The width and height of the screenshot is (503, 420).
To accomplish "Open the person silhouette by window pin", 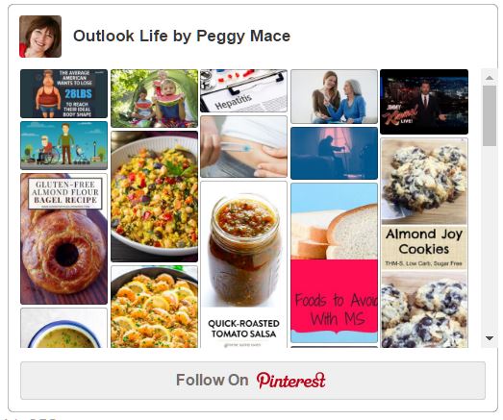I will click(x=335, y=153).
